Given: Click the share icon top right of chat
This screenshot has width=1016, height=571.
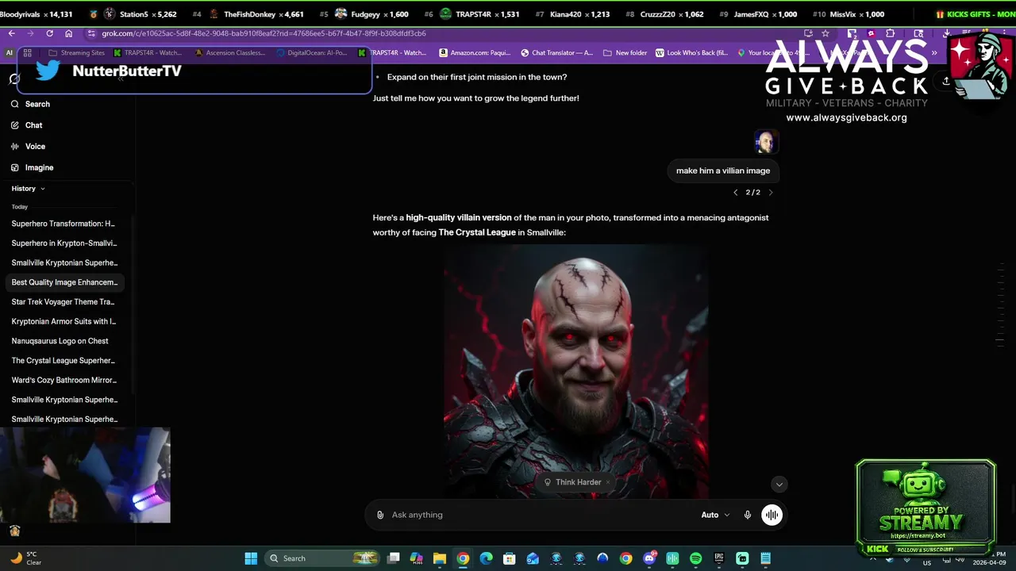Looking at the screenshot, I should click(x=946, y=81).
